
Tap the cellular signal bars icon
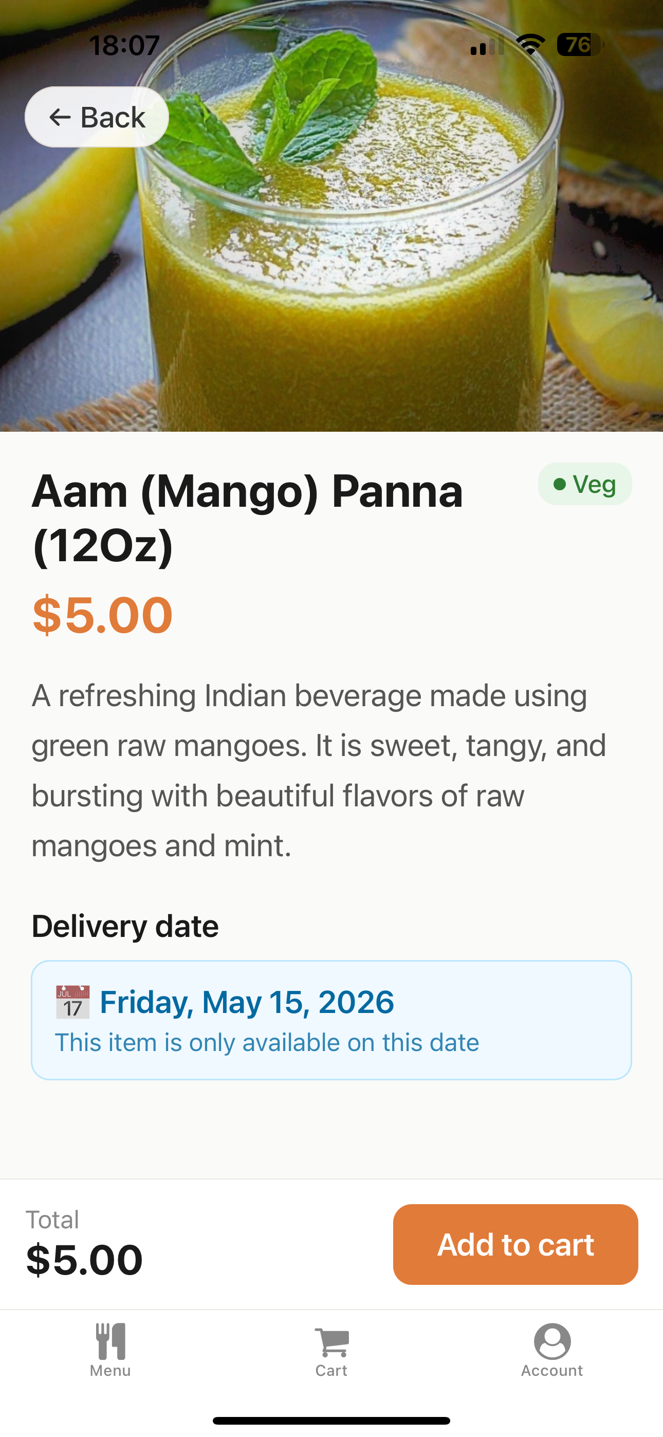point(487,45)
